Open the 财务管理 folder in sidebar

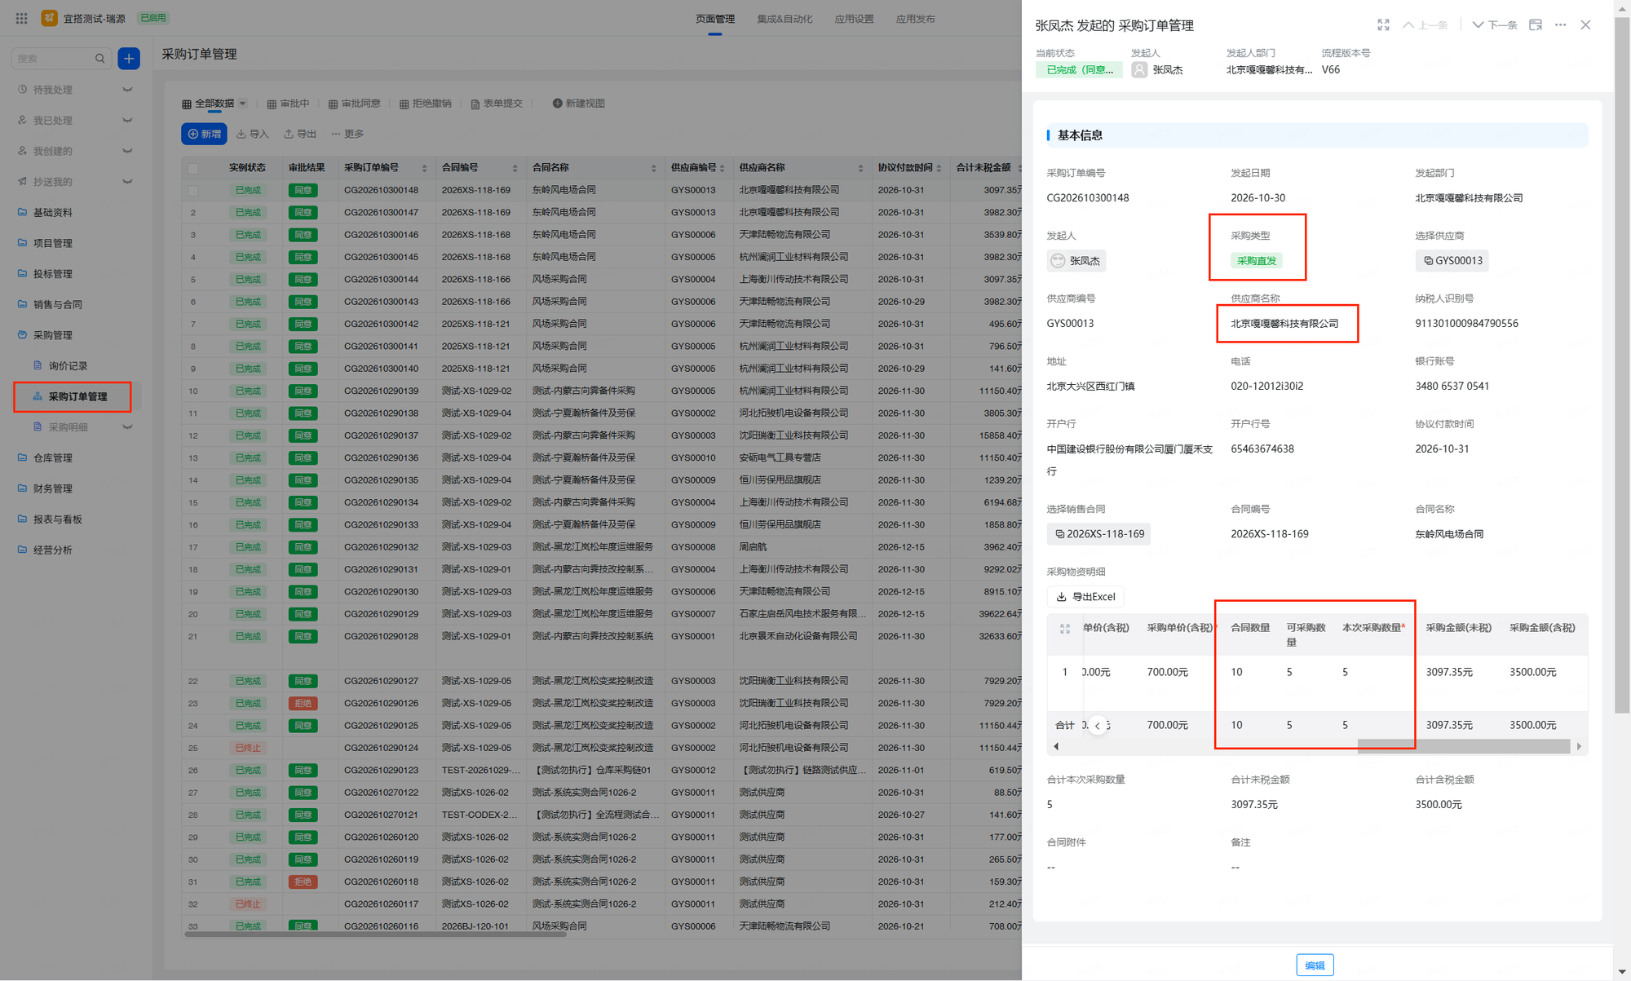tap(52, 488)
